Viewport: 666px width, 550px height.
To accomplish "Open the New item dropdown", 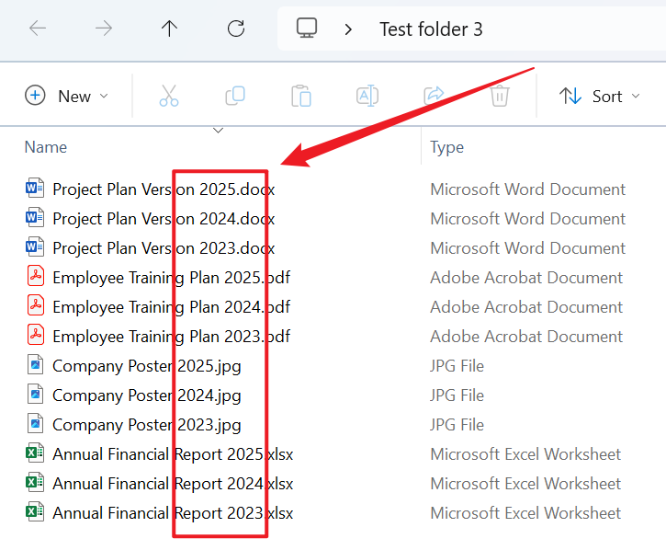I will (66, 96).
